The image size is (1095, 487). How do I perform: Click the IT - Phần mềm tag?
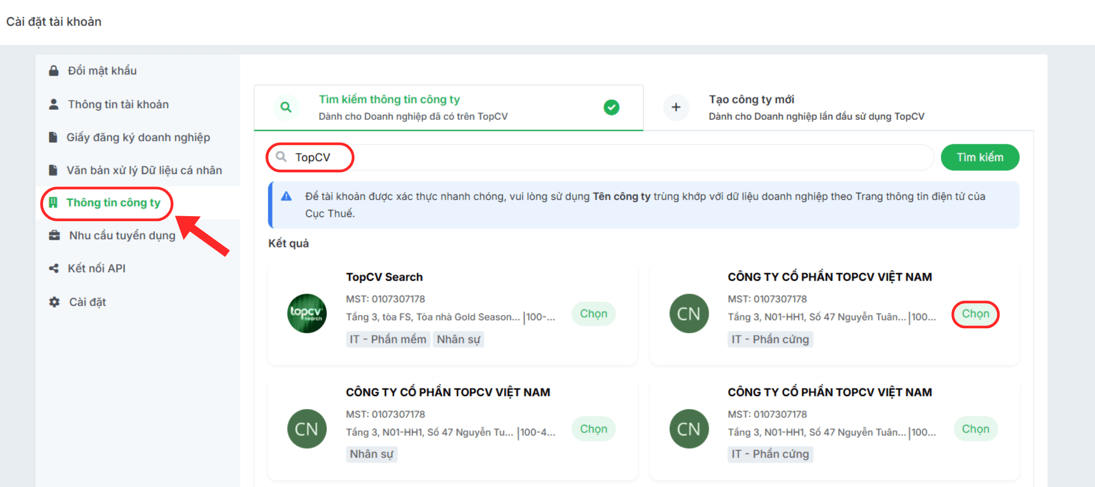pos(388,339)
